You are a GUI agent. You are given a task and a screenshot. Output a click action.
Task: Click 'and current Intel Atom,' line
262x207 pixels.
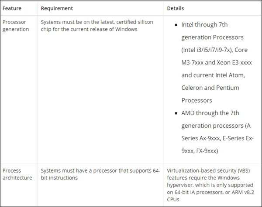pyautogui.click(x=213, y=75)
